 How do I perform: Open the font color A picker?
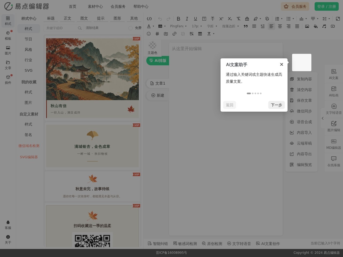(149, 26)
